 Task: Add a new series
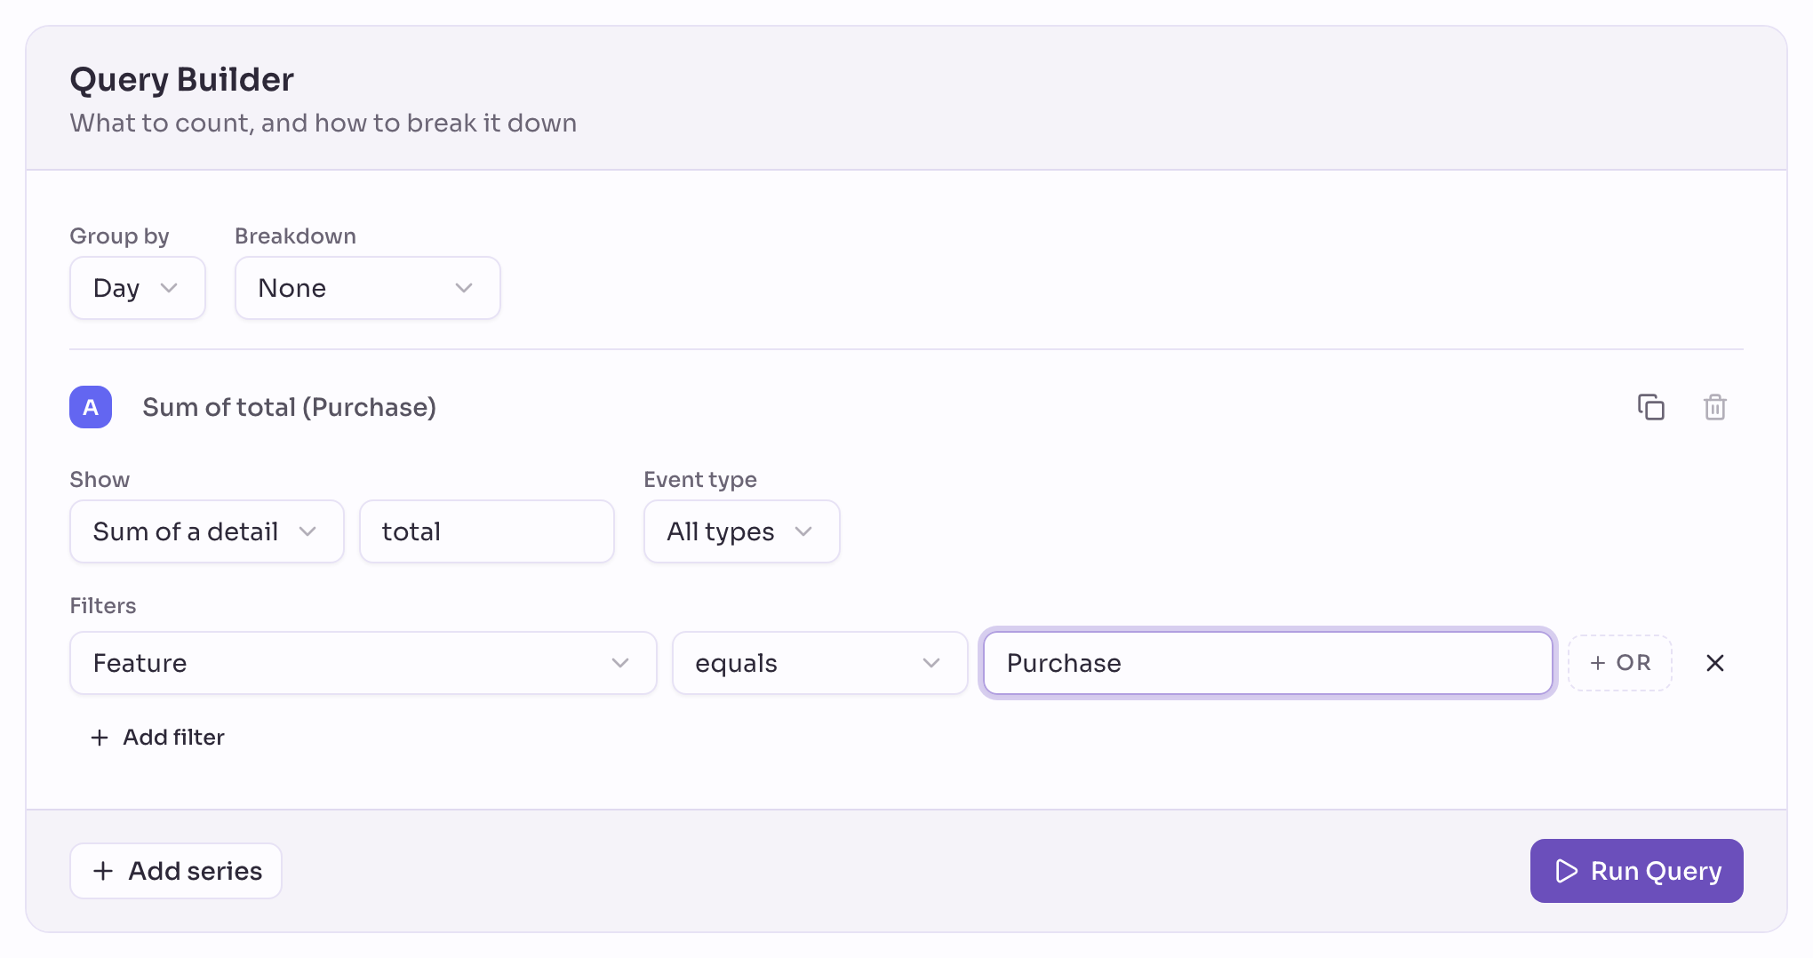[x=176, y=871]
